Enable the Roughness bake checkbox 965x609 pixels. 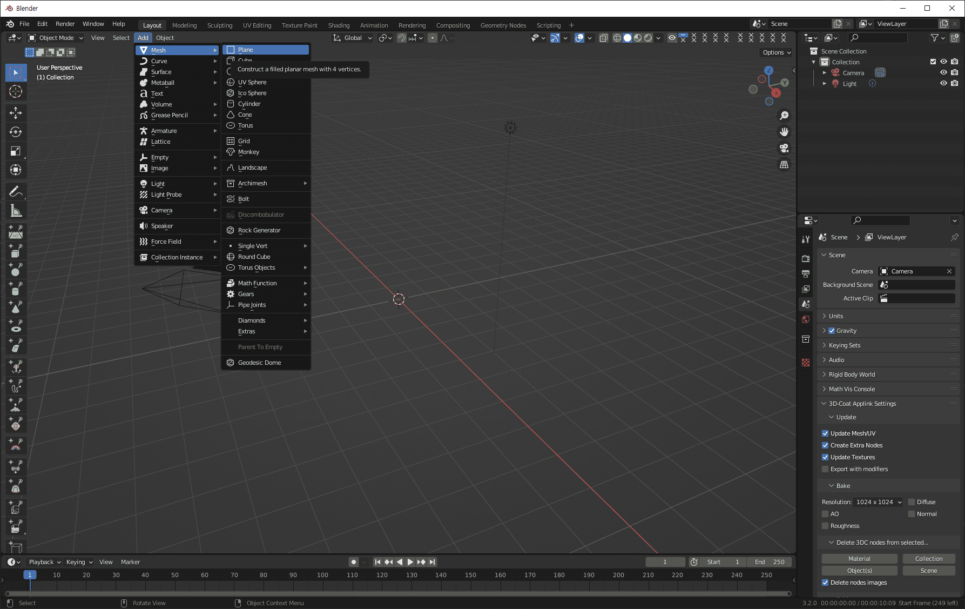pos(825,526)
